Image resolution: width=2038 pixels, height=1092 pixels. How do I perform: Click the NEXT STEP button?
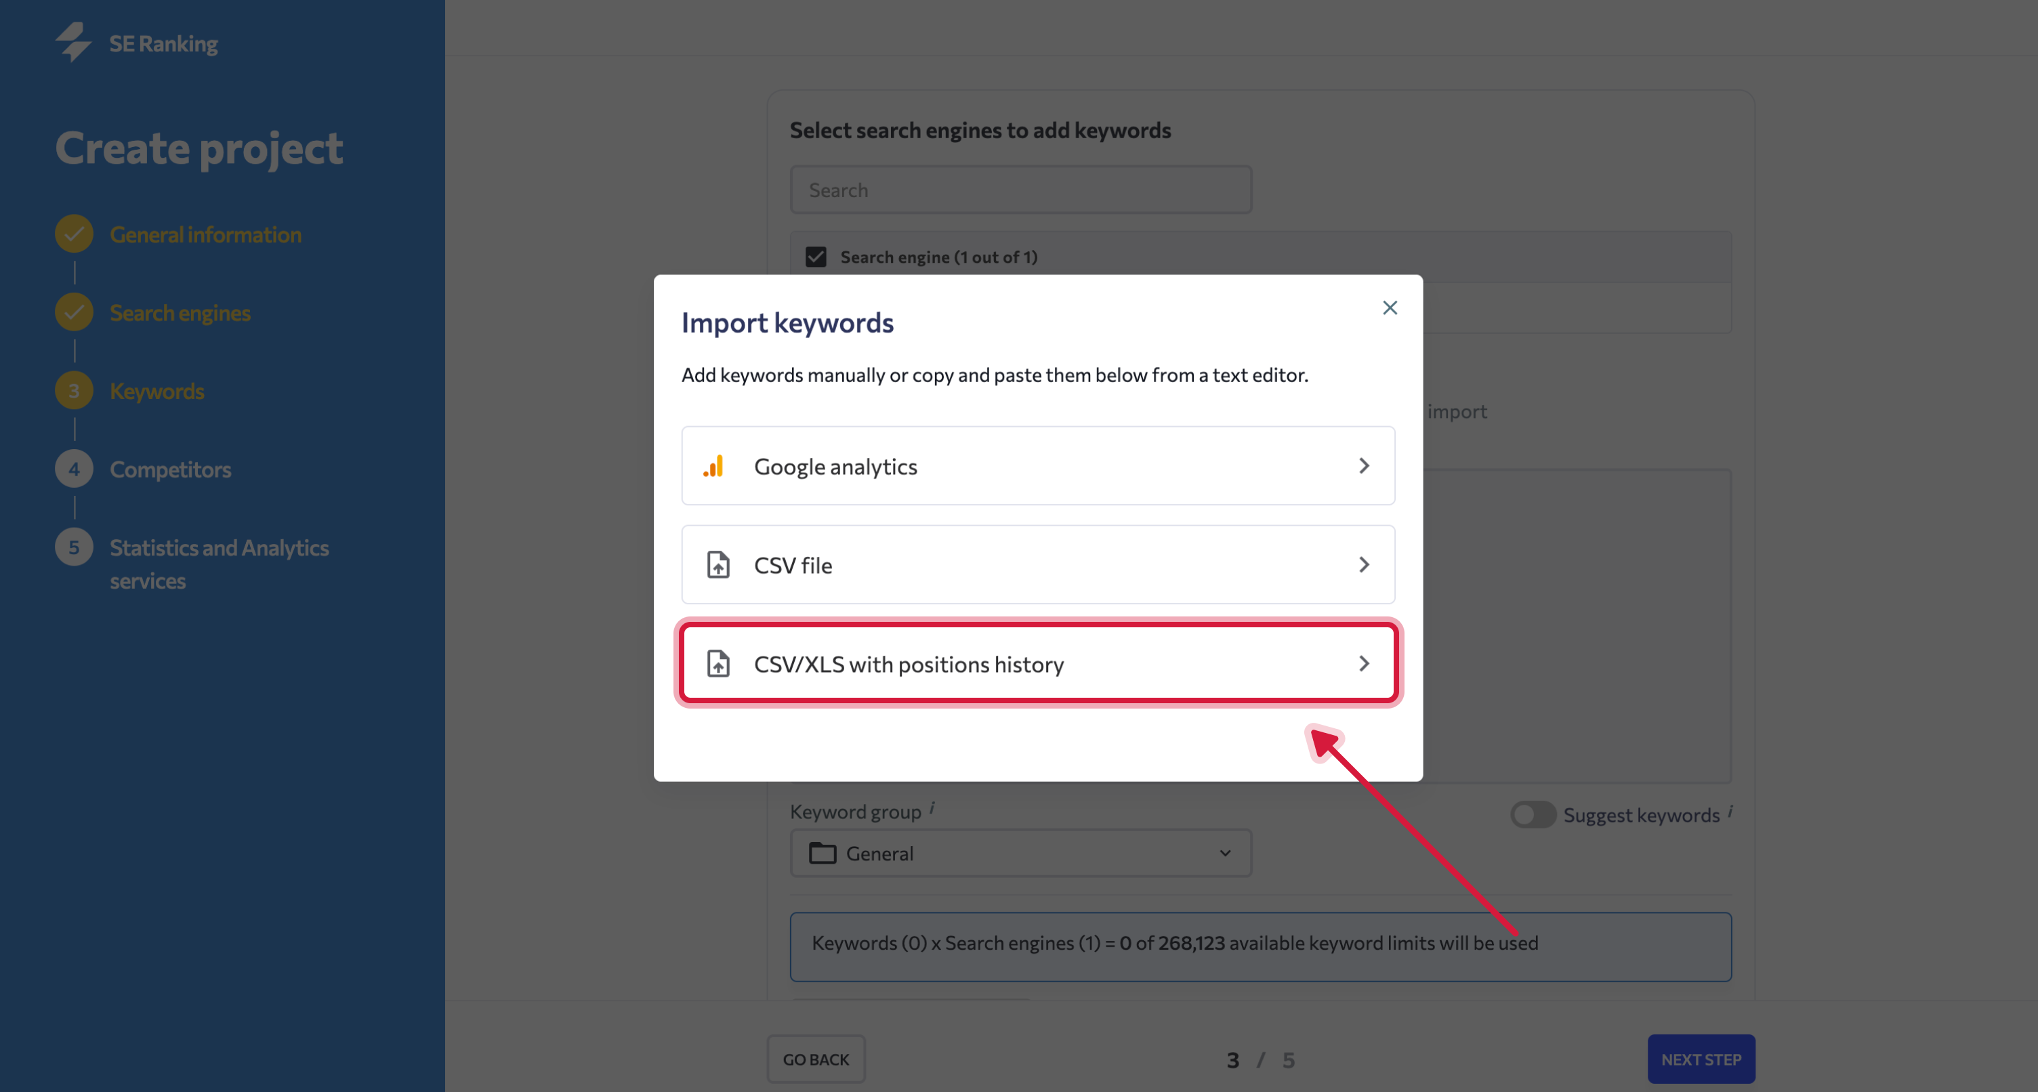tap(1701, 1059)
